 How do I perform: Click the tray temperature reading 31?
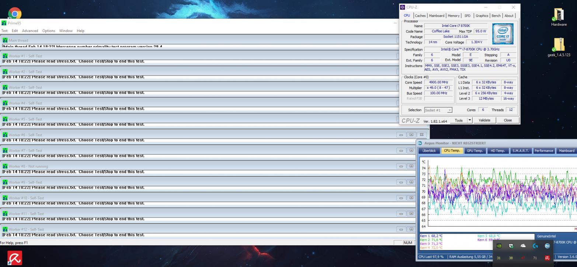499,258
